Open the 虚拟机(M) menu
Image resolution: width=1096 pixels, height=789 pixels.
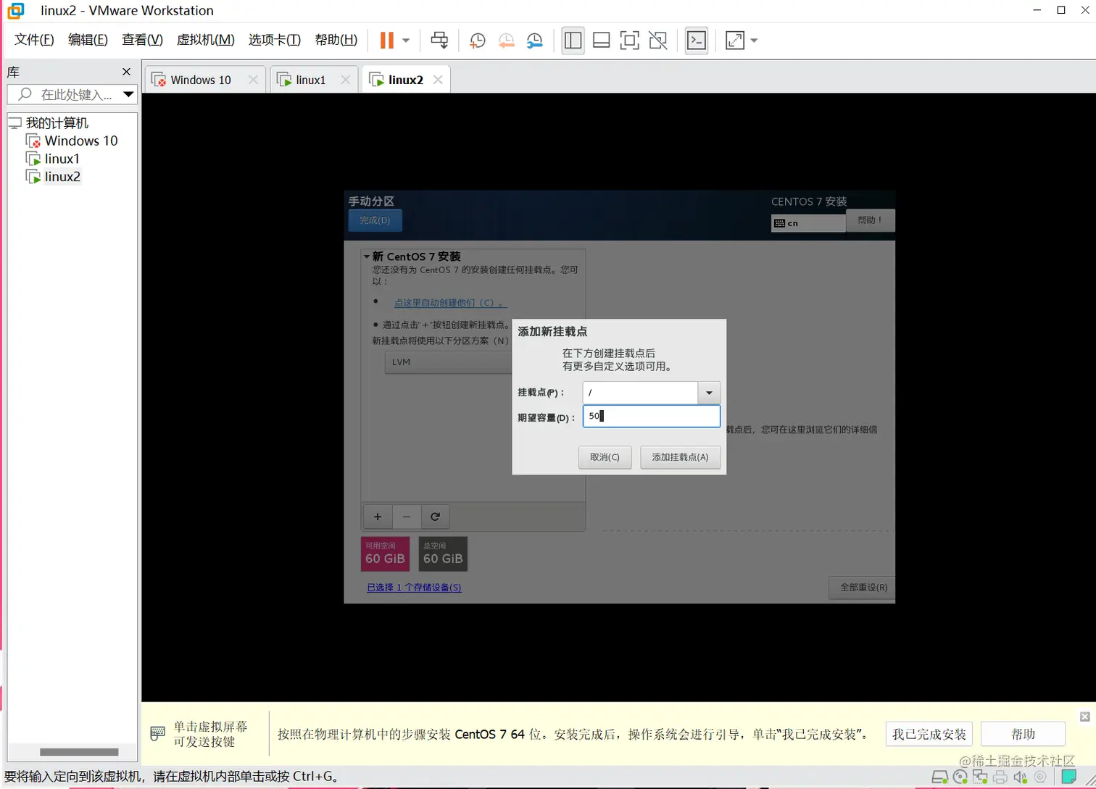[205, 40]
